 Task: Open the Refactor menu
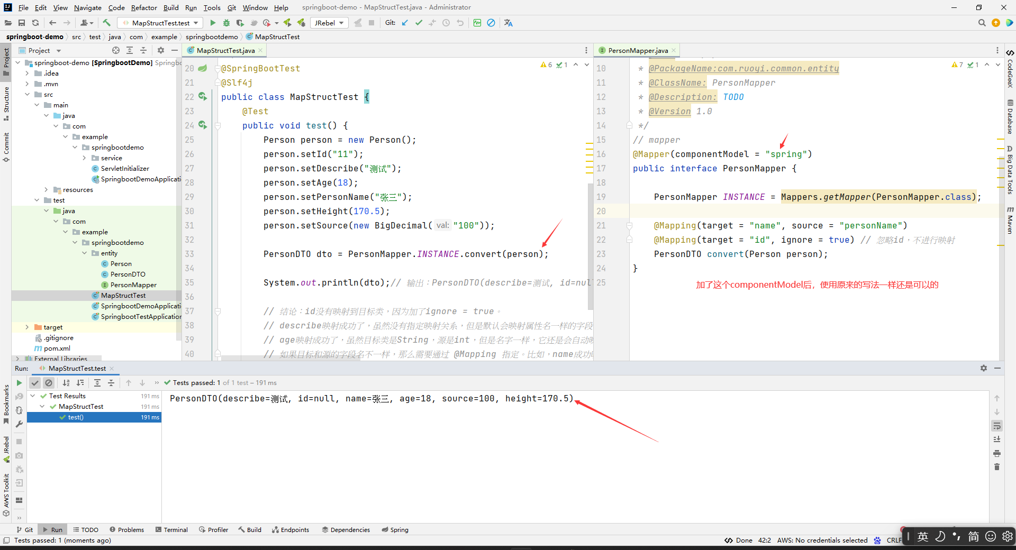pos(144,7)
